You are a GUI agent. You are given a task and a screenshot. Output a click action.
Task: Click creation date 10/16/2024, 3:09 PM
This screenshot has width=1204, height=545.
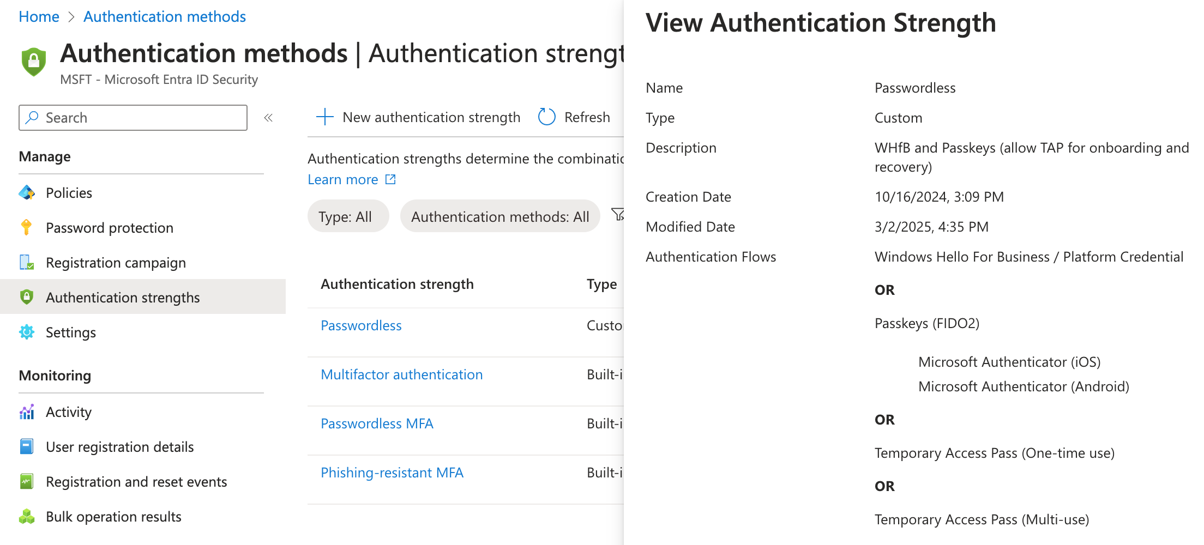coord(939,197)
